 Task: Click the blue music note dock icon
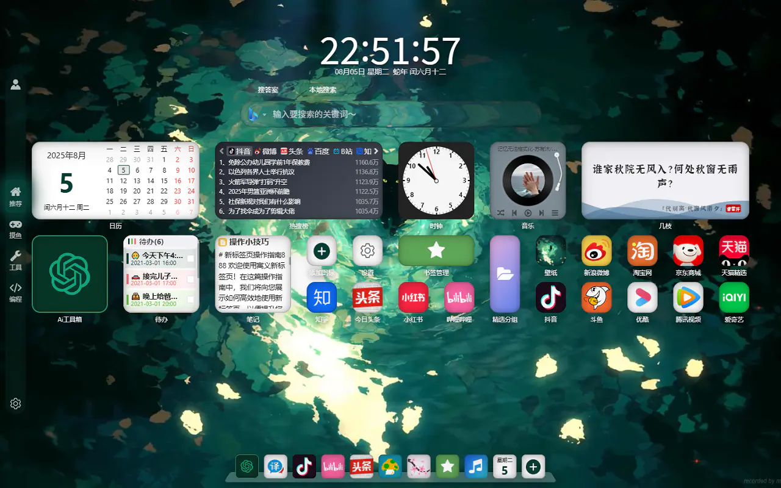point(476,467)
